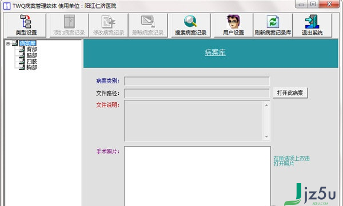Click the greyed-out 添加病案记录 toolbar button
This screenshot has height=206, width=343.
point(69,25)
